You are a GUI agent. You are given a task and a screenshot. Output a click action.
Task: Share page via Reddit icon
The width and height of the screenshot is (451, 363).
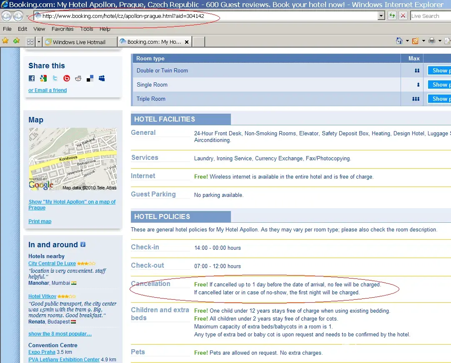[x=78, y=78]
